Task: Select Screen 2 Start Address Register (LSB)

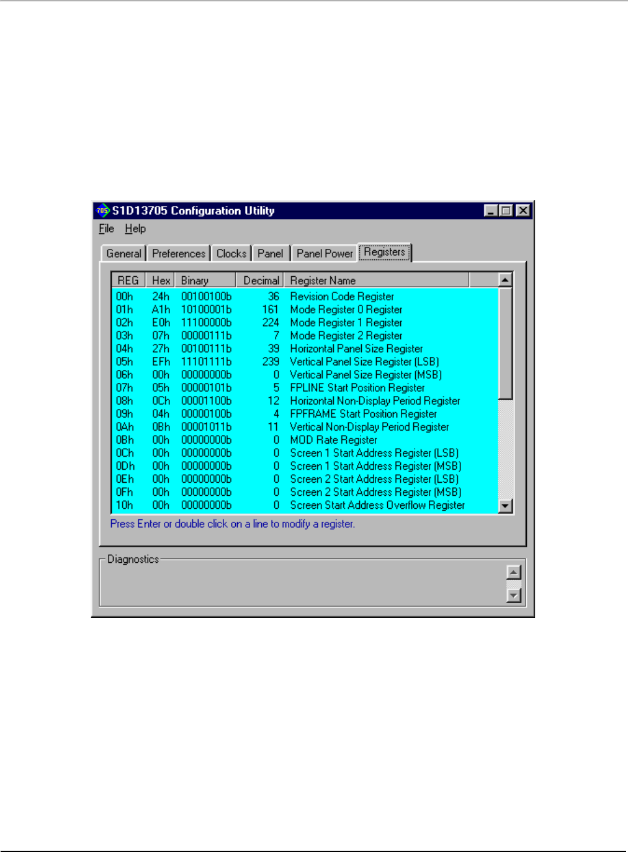Action: tap(305, 479)
